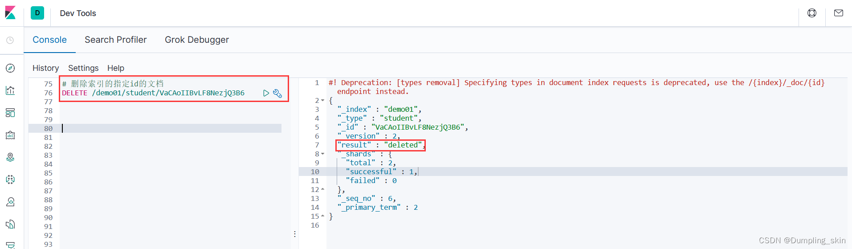Screen dimensions: 852x249
Task: Open History menu
Action: (x=45, y=68)
